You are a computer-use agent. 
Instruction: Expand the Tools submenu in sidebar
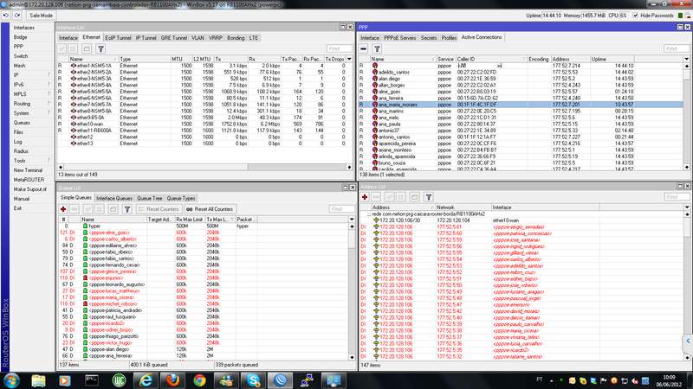click(x=31, y=161)
